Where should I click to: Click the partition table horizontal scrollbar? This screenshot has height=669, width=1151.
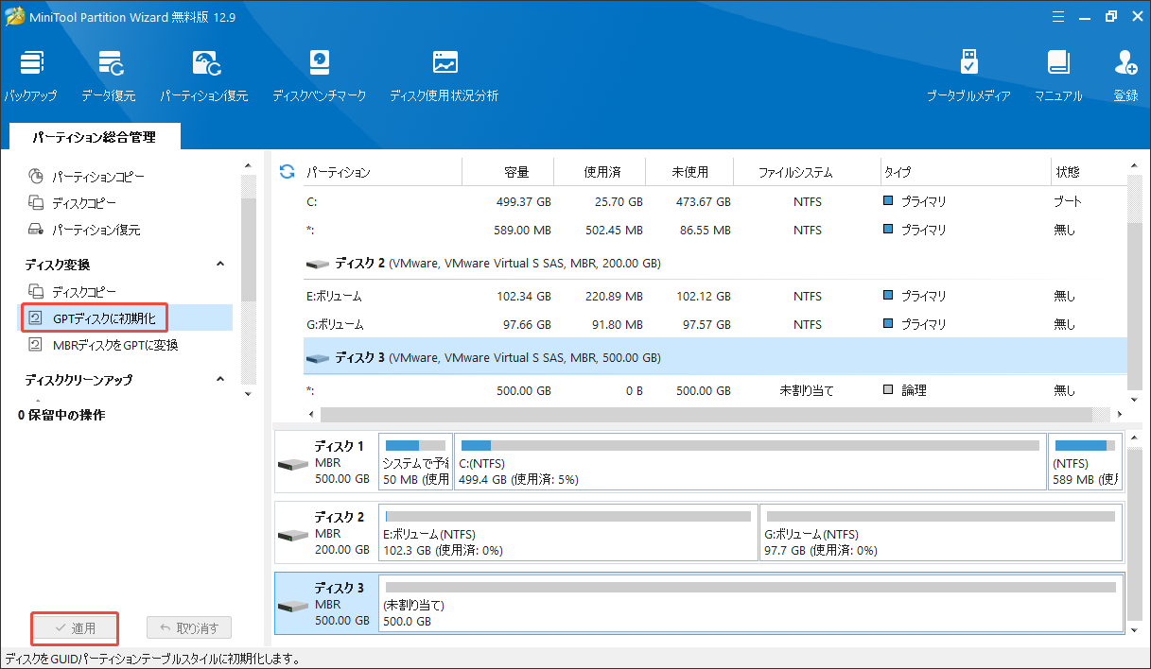pos(706,415)
